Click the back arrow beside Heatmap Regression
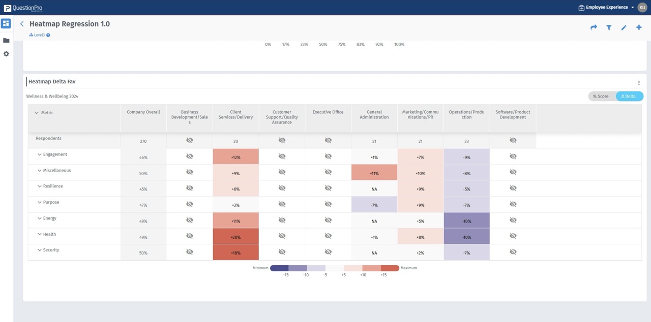651x322 pixels. [x=22, y=24]
